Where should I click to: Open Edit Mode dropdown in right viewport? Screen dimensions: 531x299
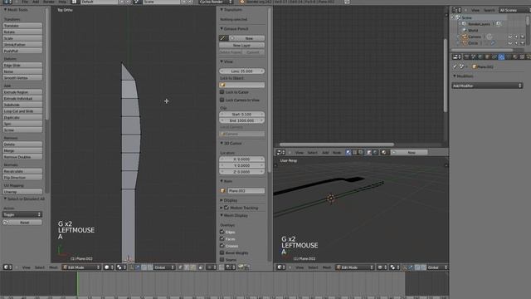click(x=354, y=267)
